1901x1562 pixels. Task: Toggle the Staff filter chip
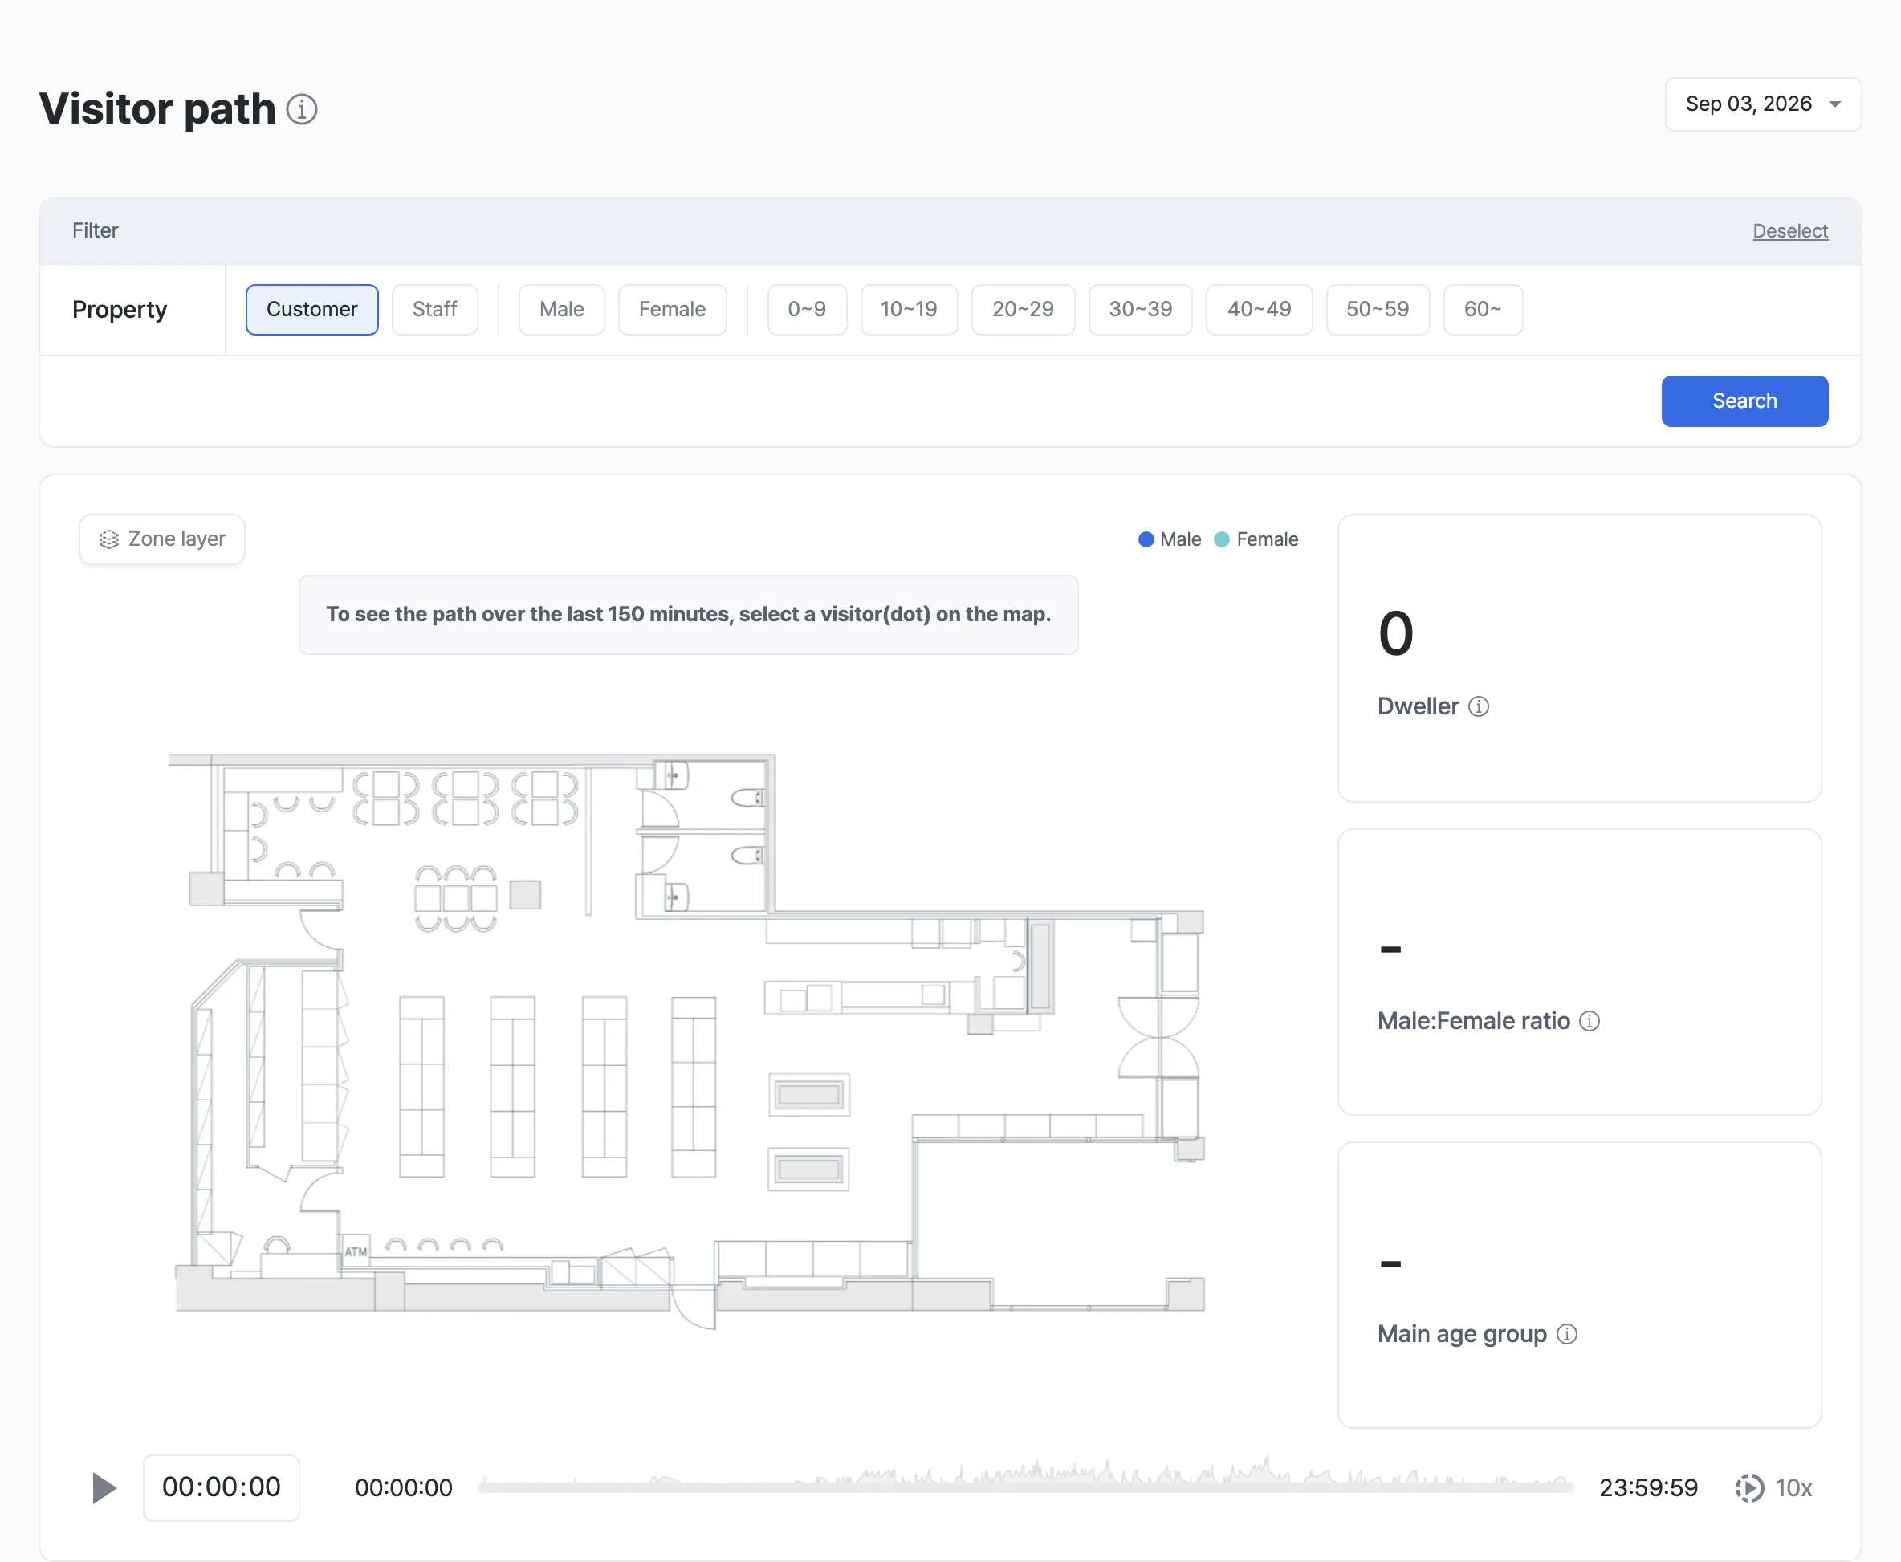[434, 310]
